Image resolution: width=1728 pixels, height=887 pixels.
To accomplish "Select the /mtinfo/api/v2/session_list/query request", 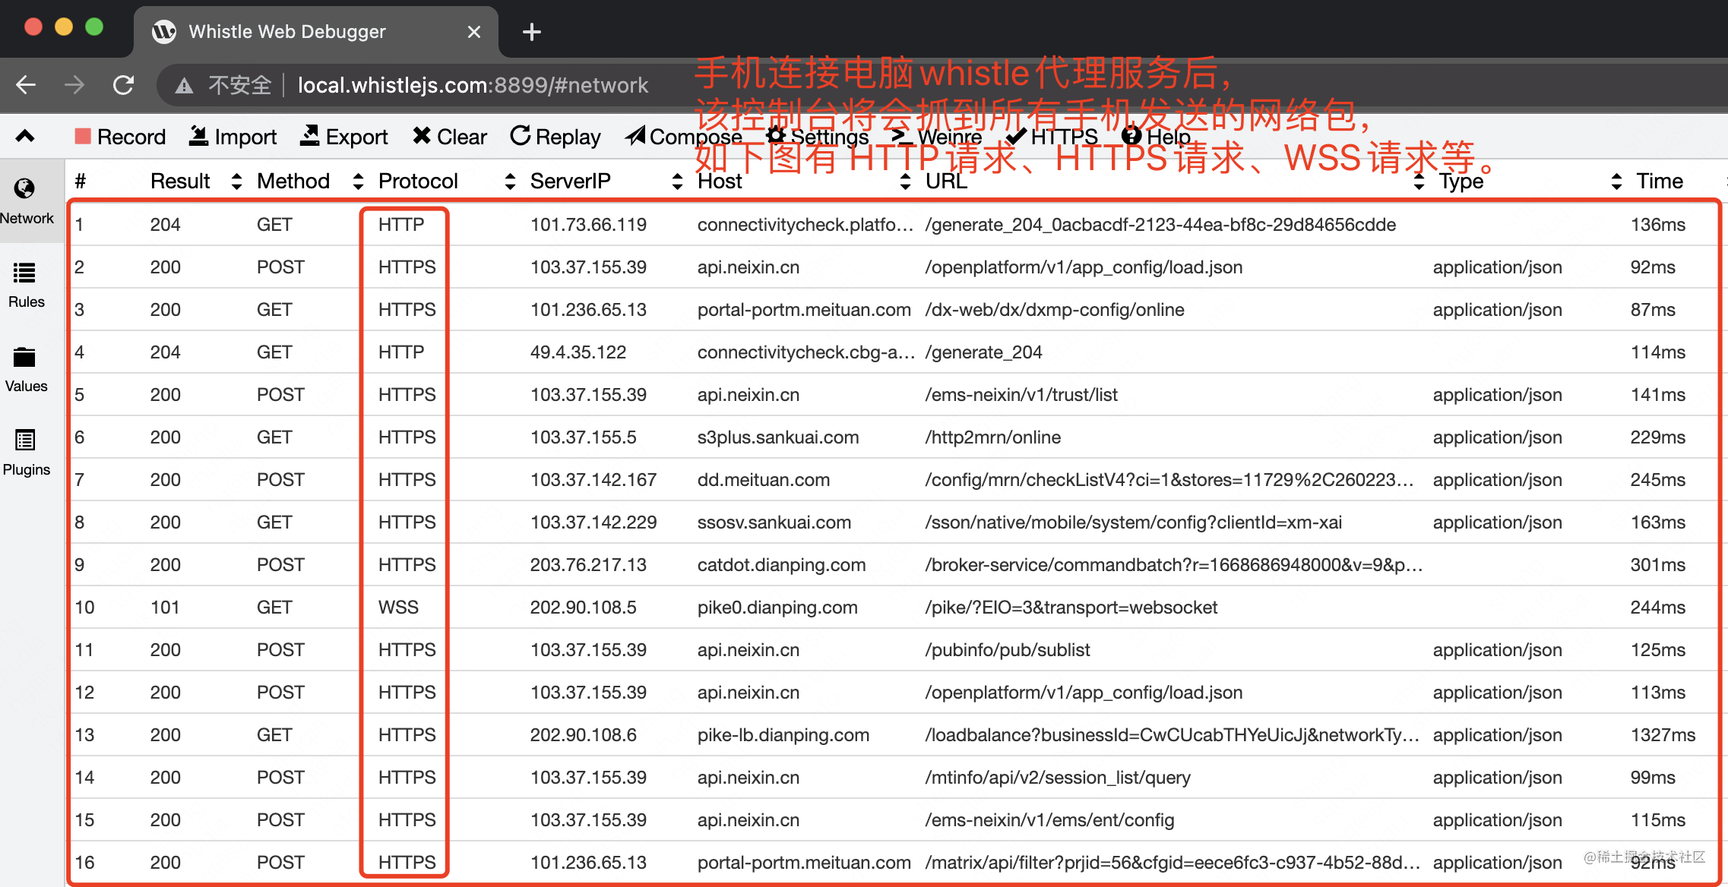I will (x=895, y=778).
